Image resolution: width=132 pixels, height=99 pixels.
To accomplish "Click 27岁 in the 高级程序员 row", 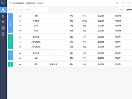I will click(72, 64).
